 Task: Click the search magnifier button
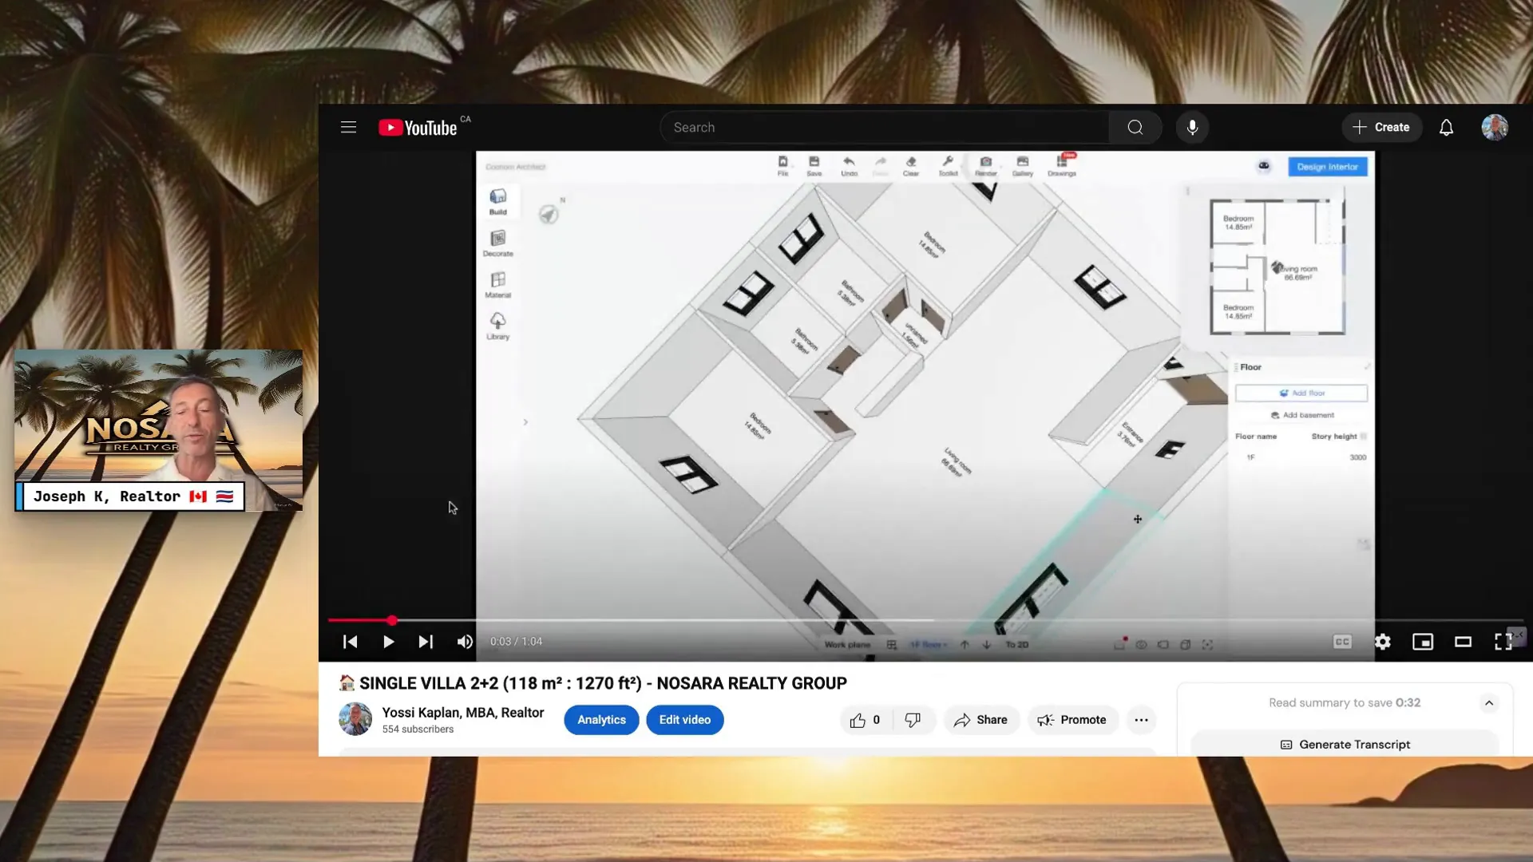(1135, 128)
